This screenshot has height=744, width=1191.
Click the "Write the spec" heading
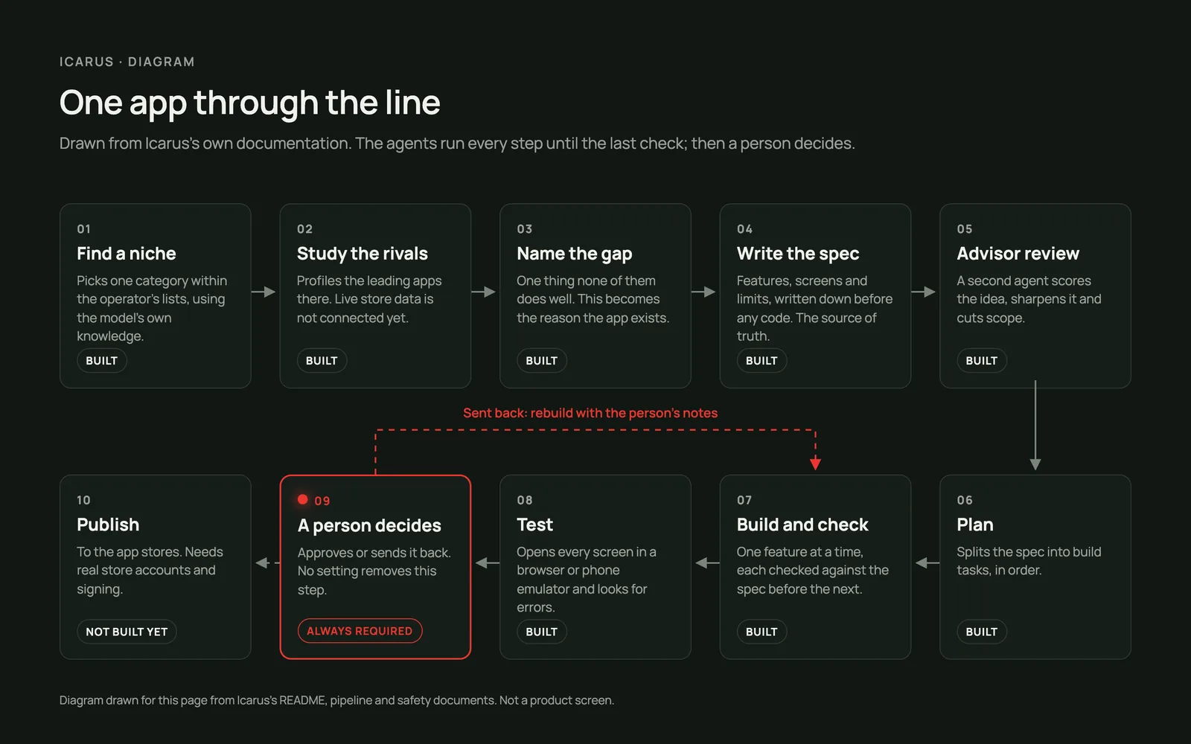798,254
